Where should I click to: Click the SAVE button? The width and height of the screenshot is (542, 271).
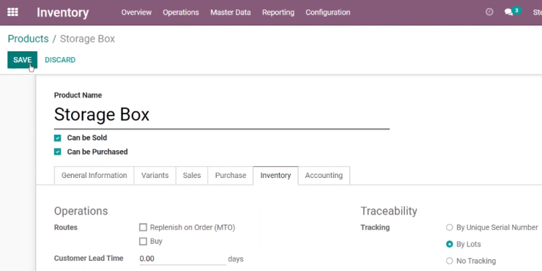click(x=23, y=60)
